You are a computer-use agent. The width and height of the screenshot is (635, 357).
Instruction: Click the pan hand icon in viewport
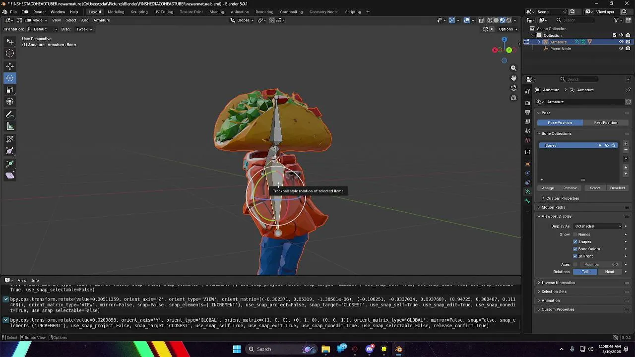point(513,78)
